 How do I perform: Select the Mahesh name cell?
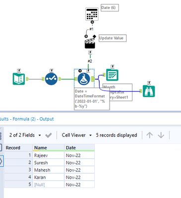[x=49, y=170]
